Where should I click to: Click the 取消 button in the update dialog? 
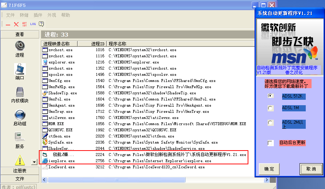point(311,169)
